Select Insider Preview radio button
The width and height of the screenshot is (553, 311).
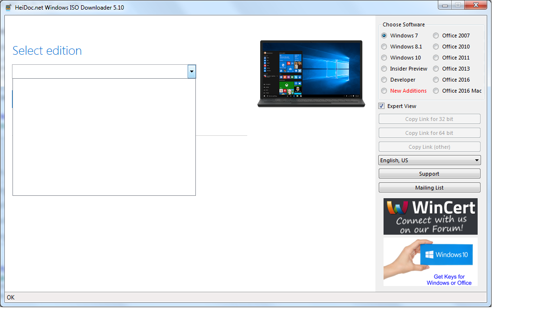(384, 69)
